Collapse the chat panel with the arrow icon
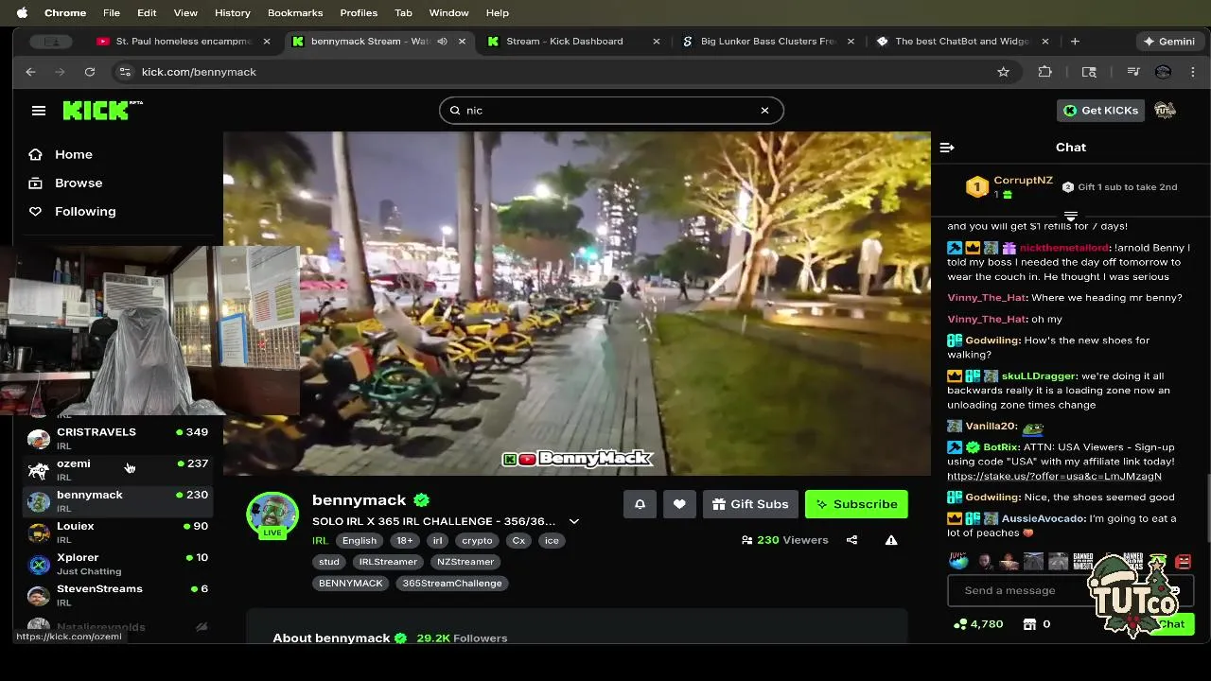The height and width of the screenshot is (681, 1211). 947,148
